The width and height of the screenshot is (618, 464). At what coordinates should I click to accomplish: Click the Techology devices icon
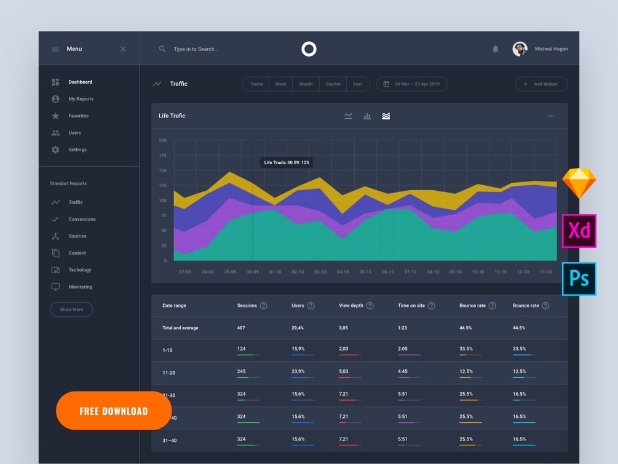pos(55,270)
